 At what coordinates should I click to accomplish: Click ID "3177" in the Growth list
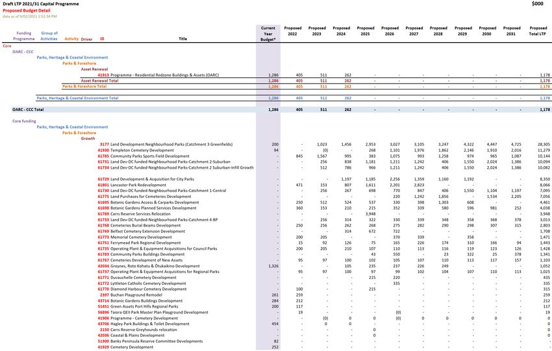[105, 144]
